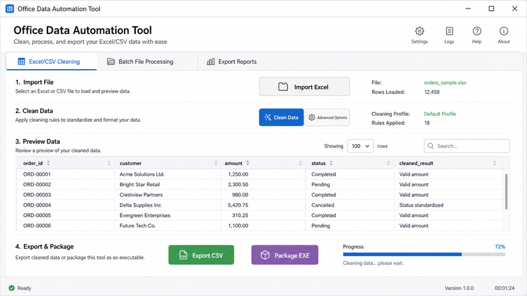Click the purple Package EXE button

(x=285, y=255)
